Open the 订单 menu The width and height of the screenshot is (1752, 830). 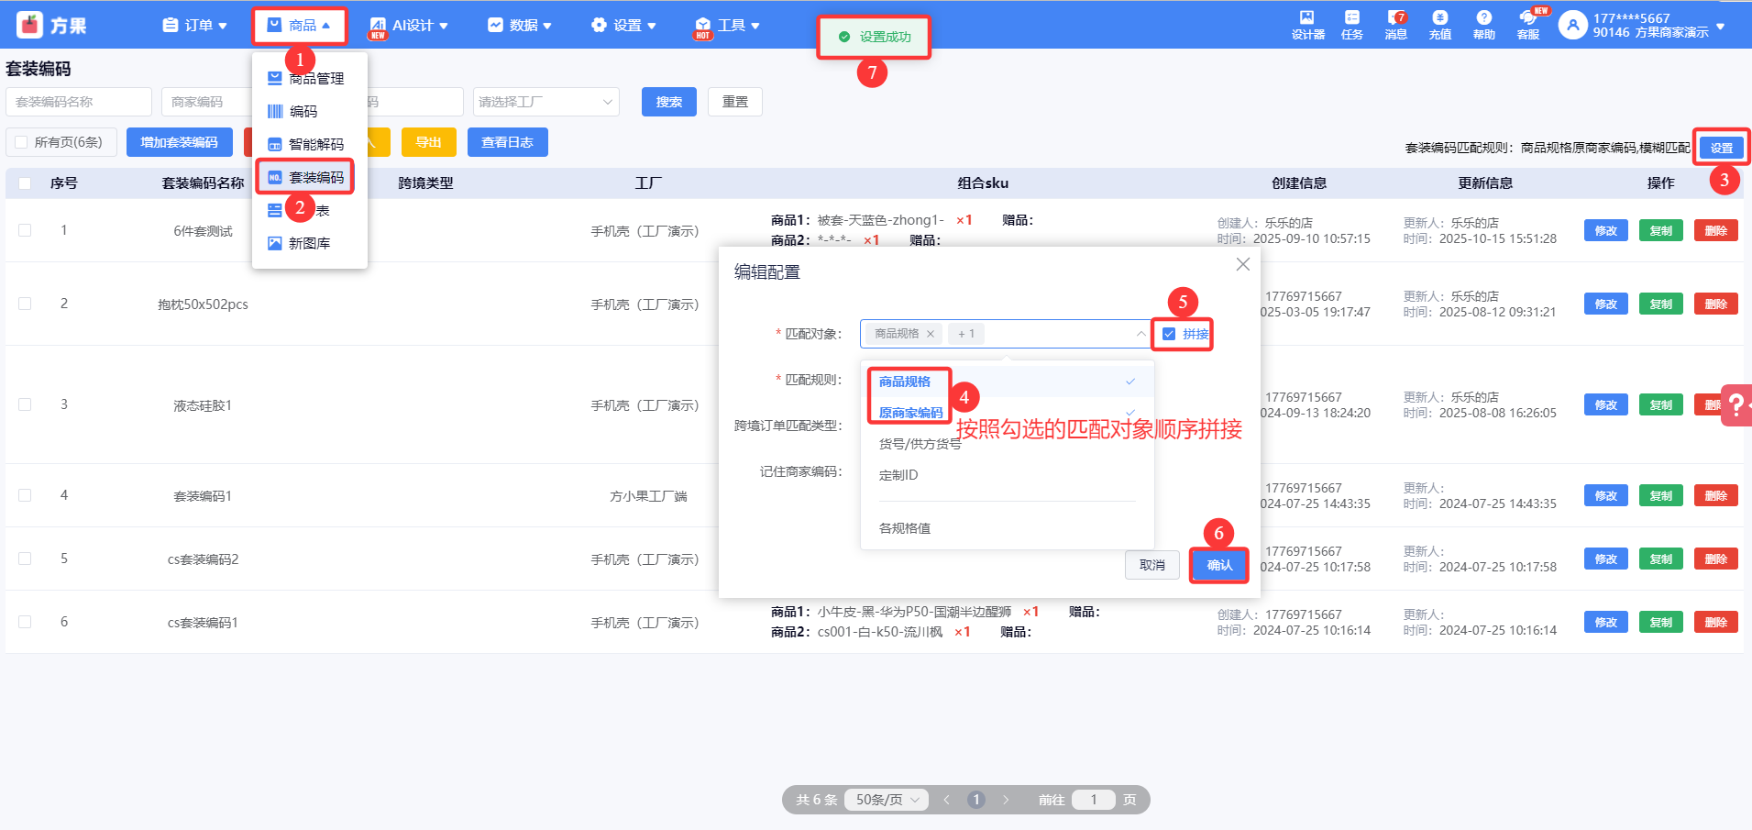(194, 26)
